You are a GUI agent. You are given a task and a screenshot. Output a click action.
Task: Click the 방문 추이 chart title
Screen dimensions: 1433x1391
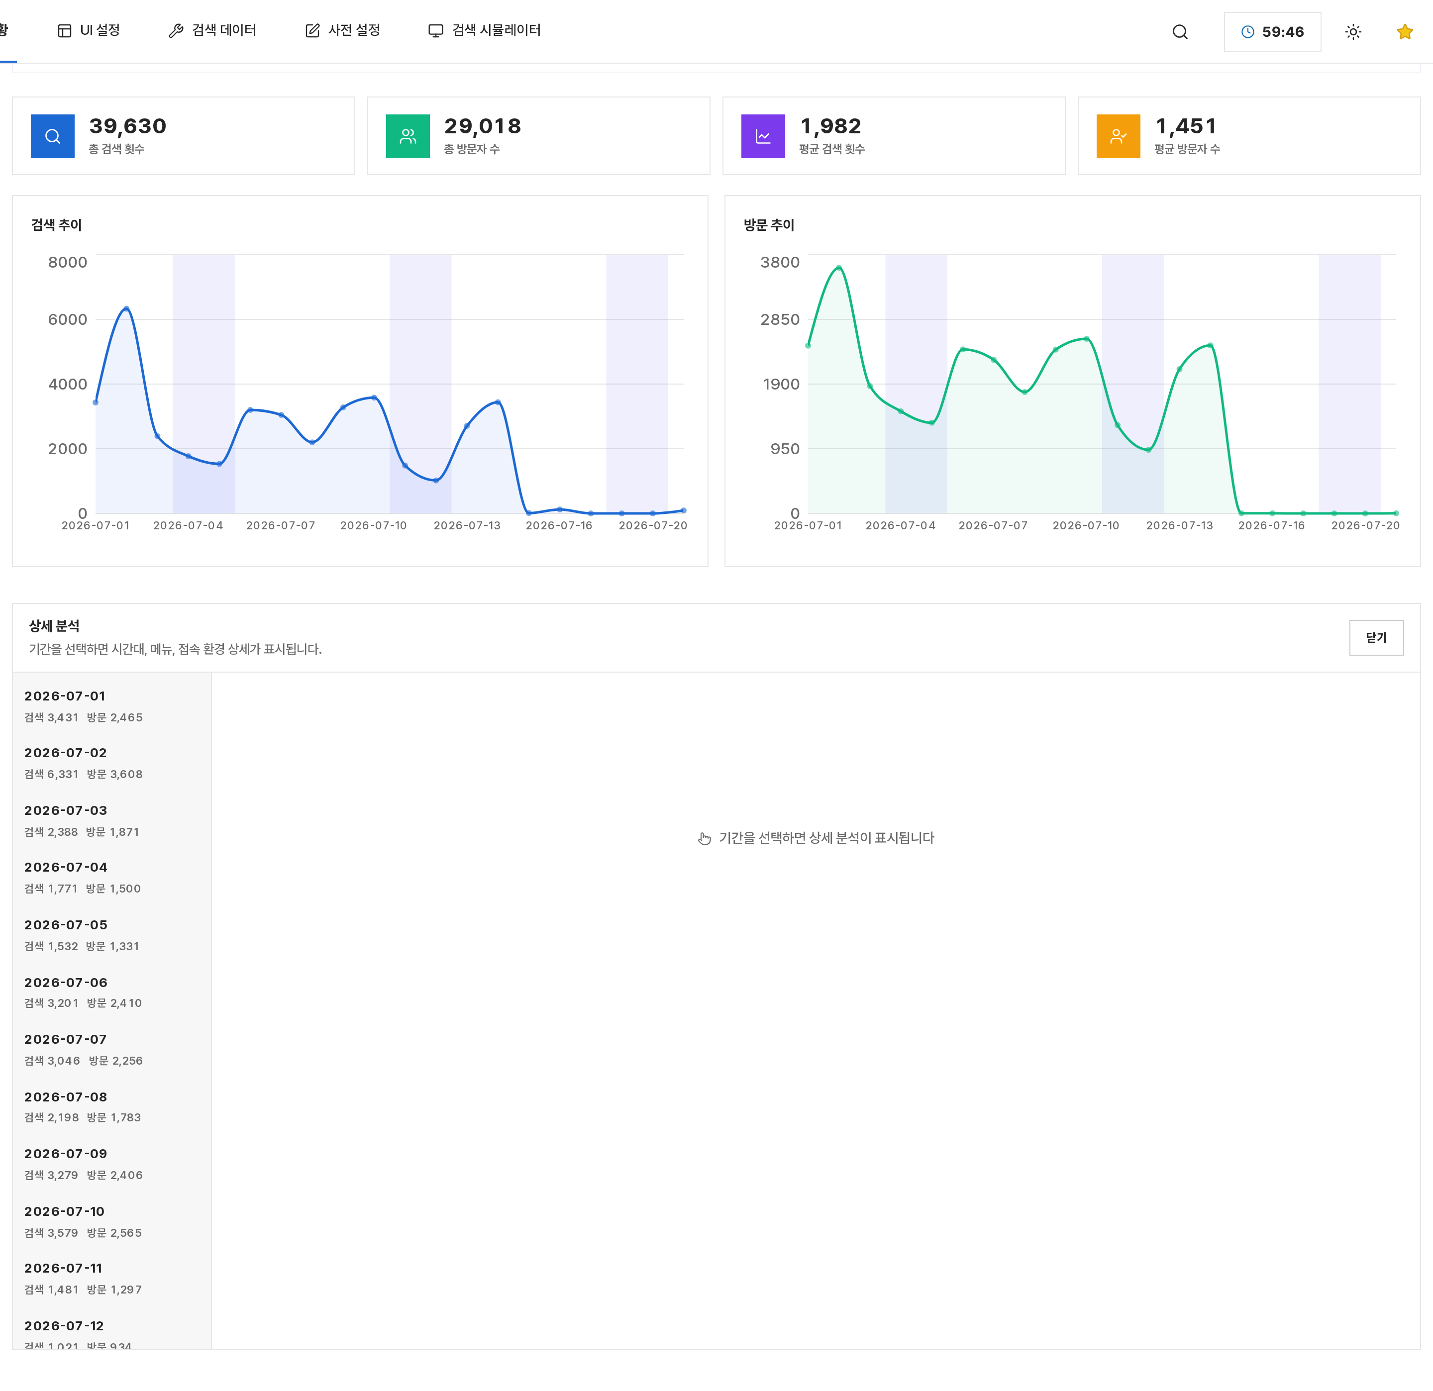click(x=768, y=225)
